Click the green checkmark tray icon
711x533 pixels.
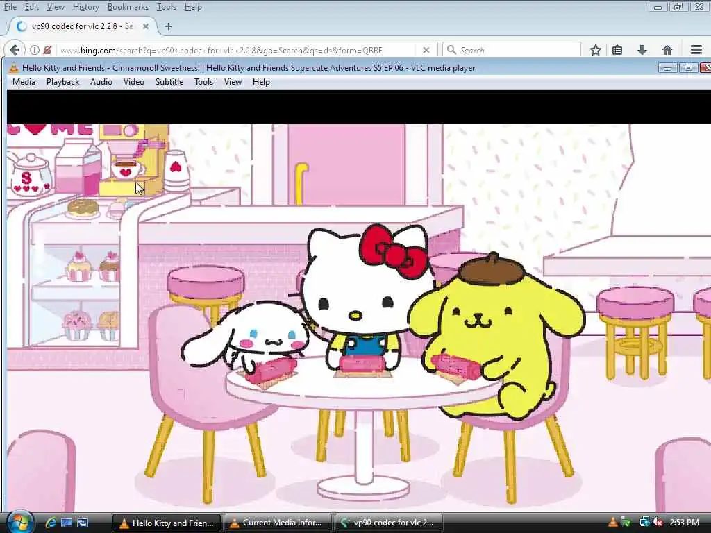[626, 523]
